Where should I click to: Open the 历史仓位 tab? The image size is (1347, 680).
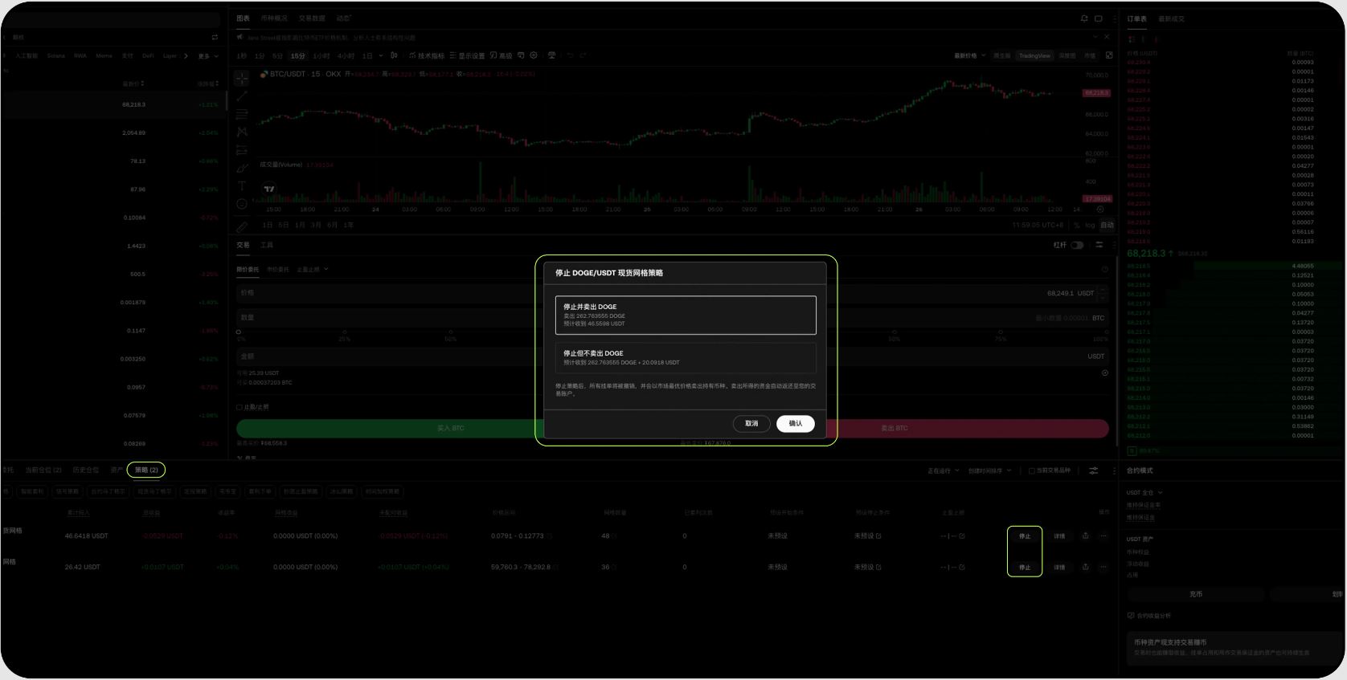(85, 470)
